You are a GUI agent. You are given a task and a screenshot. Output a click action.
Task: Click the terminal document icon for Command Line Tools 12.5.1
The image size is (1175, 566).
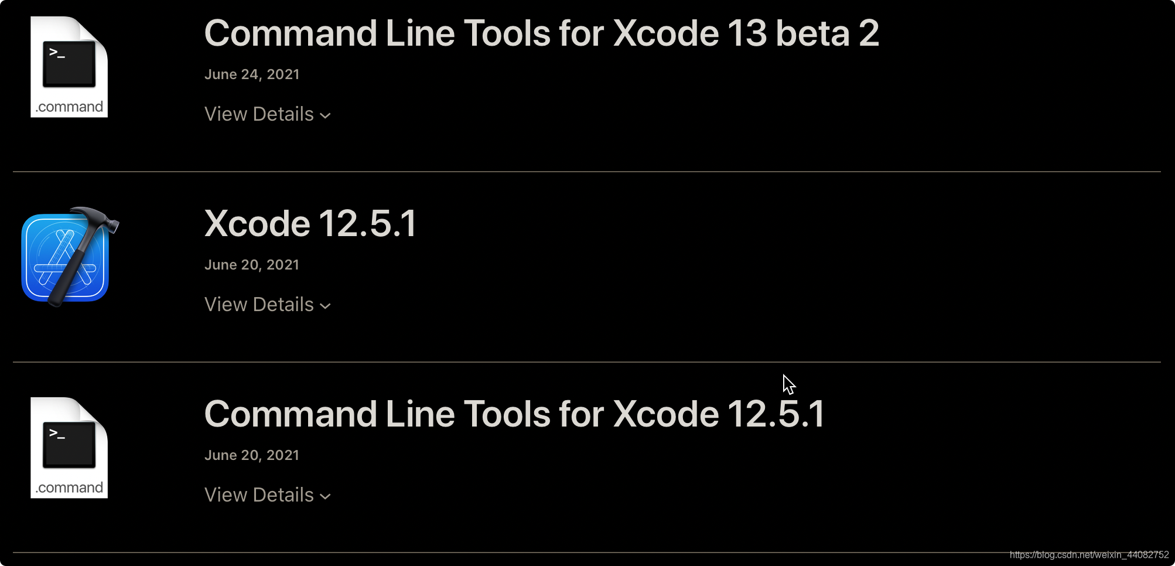[69, 447]
